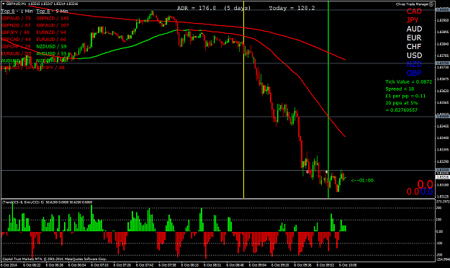Click the '6 Oct 09:04' time axis label

(x=258, y=265)
